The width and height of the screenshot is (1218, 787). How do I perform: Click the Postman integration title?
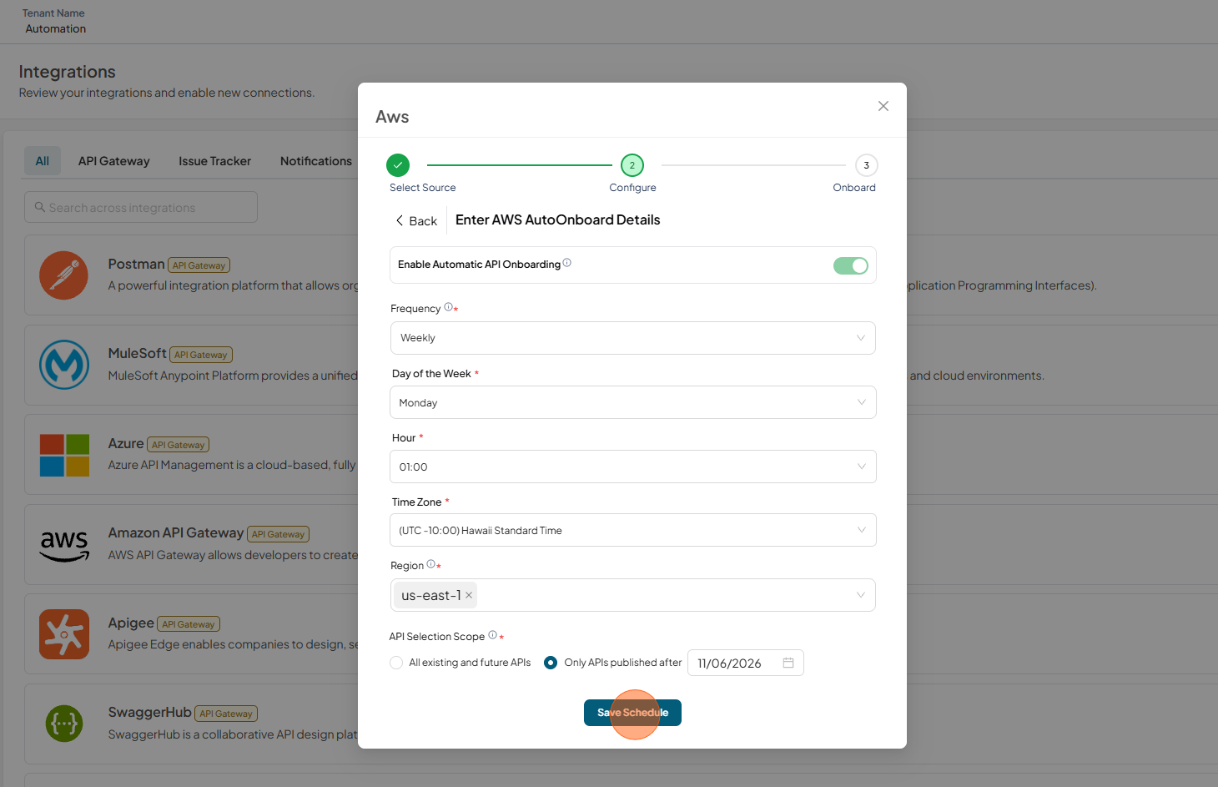pos(136,264)
